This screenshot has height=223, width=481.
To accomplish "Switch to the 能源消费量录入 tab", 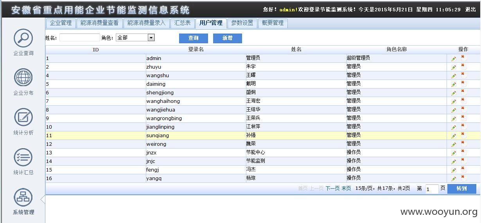I will (x=147, y=23).
